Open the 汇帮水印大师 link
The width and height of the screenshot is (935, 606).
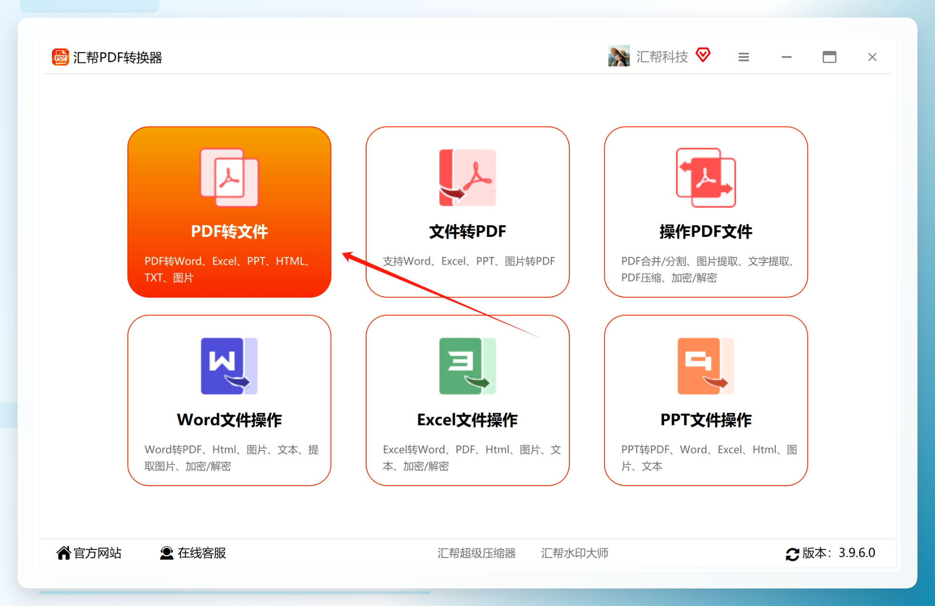[575, 553]
